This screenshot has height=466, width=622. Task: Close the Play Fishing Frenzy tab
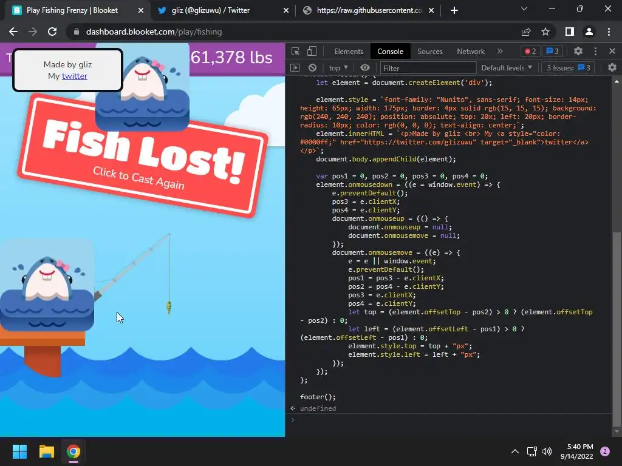tap(141, 11)
